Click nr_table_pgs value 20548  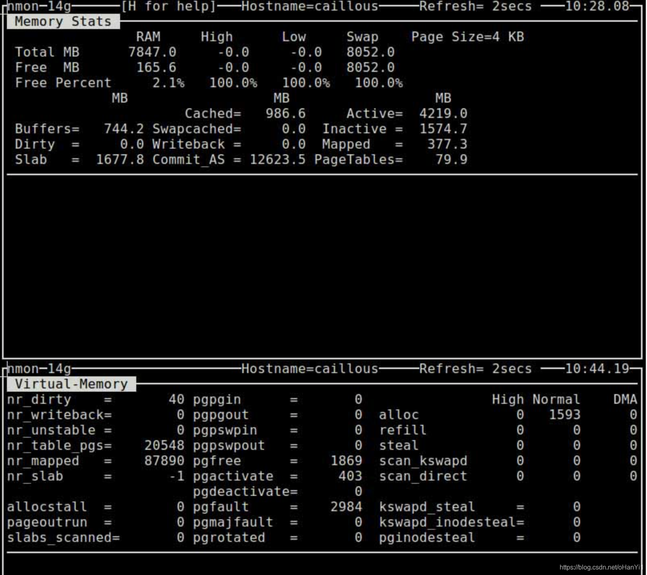[x=164, y=445]
